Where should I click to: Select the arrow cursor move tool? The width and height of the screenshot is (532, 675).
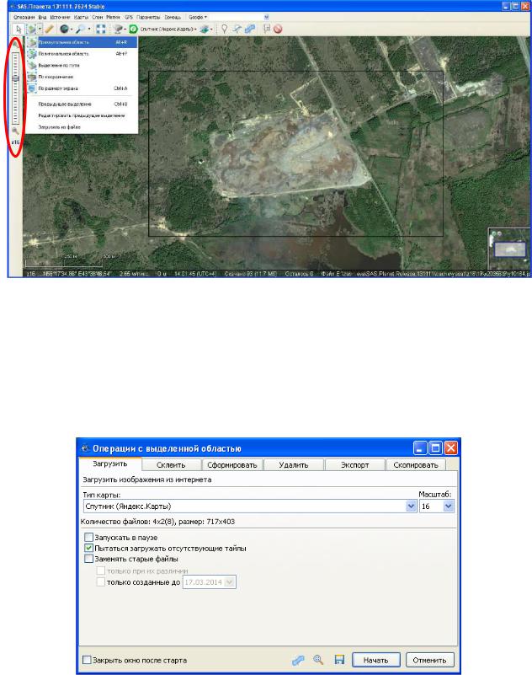tap(18, 29)
